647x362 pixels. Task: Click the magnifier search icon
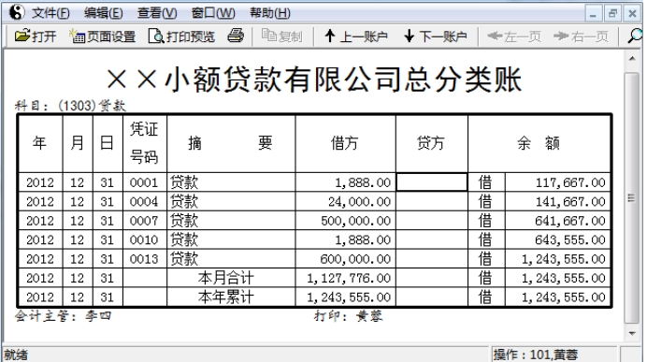click(635, 36)
